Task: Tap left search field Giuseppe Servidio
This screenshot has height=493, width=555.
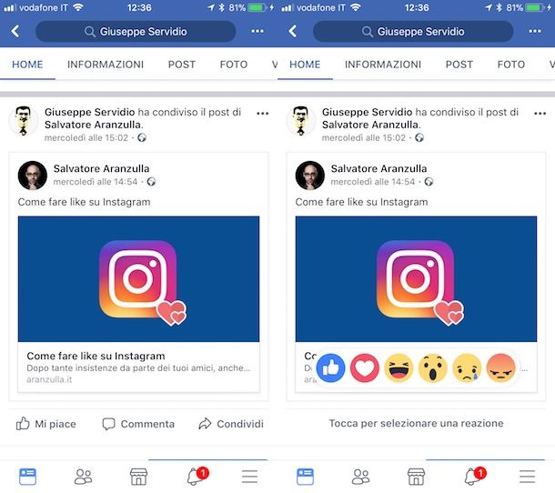Action: (136, 32)
